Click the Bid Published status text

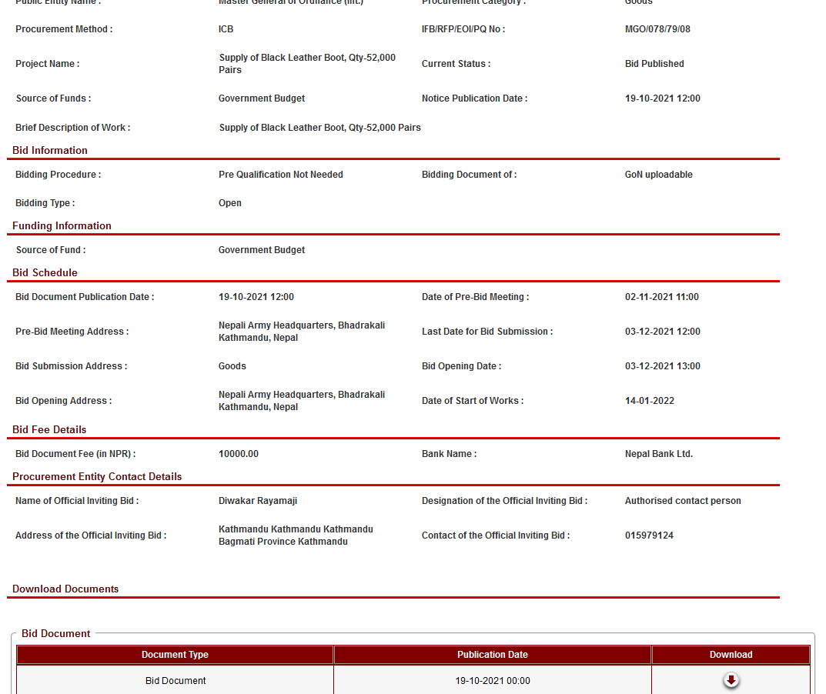pos(654,64)
